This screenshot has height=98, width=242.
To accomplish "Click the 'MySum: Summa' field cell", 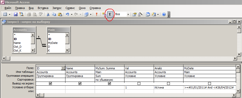I will coord(110,68).
